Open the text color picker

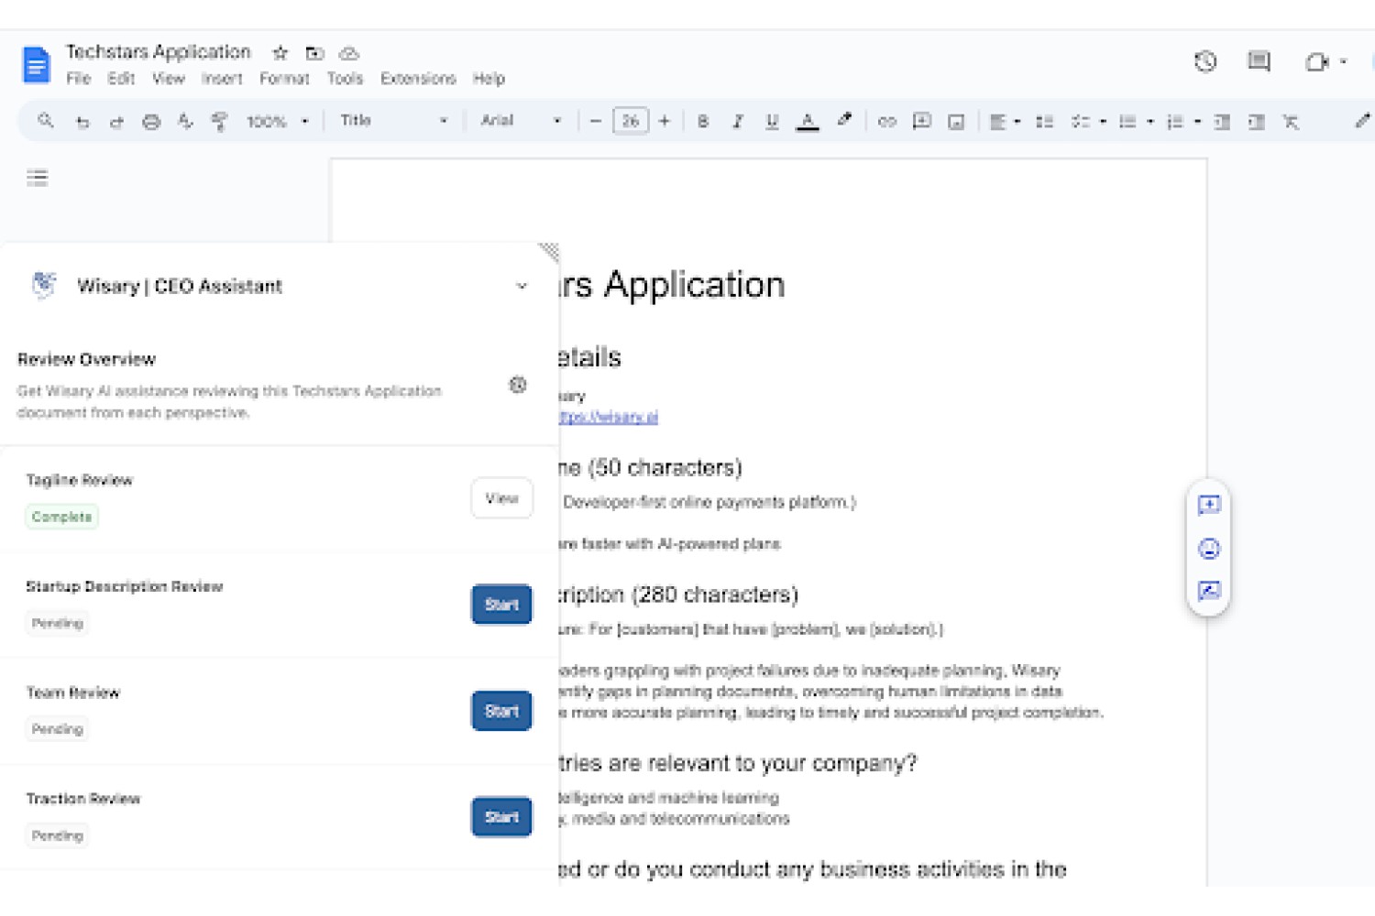pos(808,122)
